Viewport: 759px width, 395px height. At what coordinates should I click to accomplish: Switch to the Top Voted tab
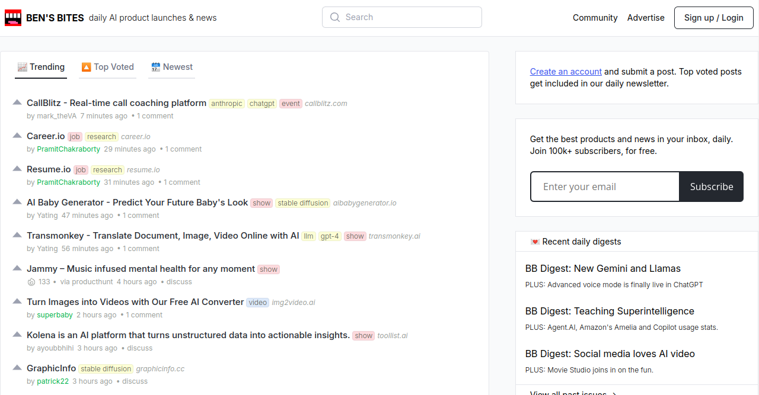107,67
